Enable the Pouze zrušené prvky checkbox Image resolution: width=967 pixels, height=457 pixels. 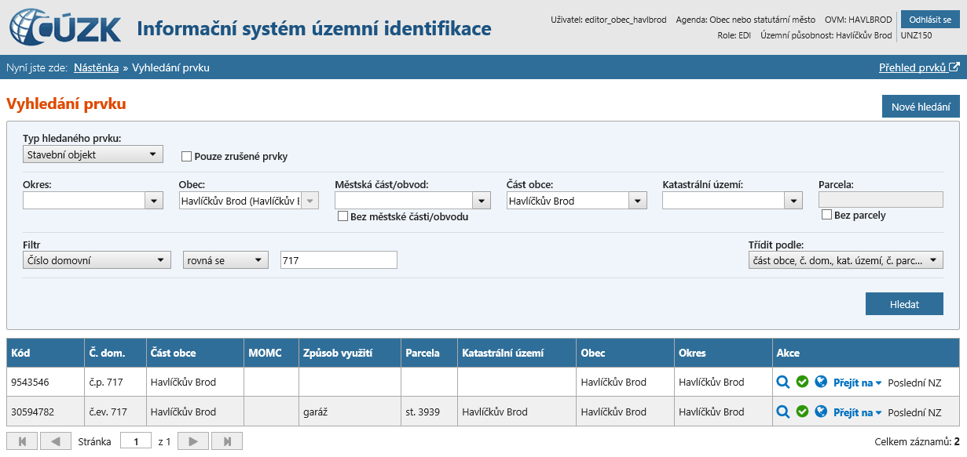187,156
